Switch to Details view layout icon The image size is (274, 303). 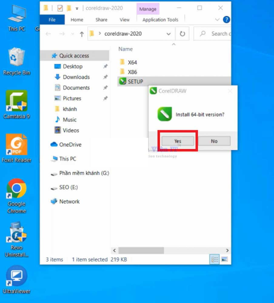coord(214,259)
